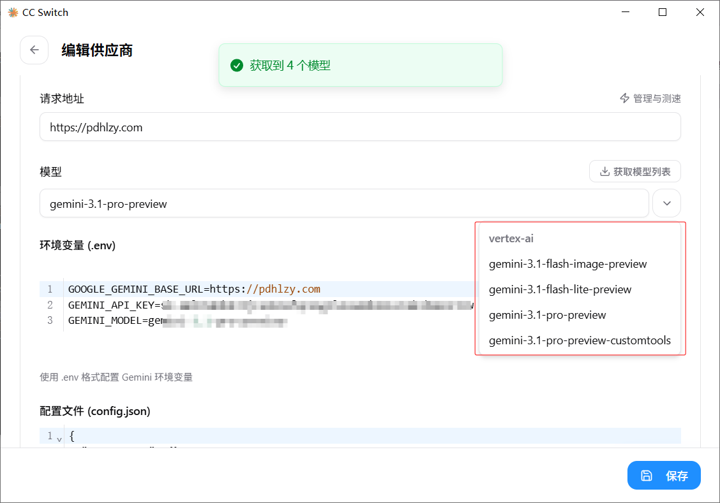Image resolution: width=720 pixels, height=503 pixels.
Task: Click the vertex-ai group header
Action: [x=511, y=238]
